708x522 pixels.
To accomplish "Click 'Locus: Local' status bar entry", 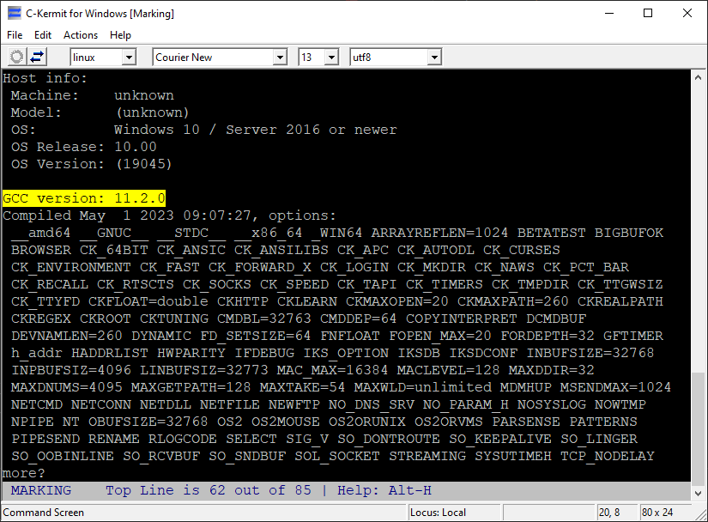I will click(438, 513).
